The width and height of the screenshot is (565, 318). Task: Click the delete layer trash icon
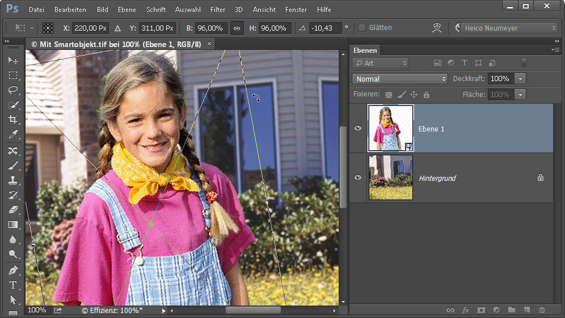click(x=542, y=310)
